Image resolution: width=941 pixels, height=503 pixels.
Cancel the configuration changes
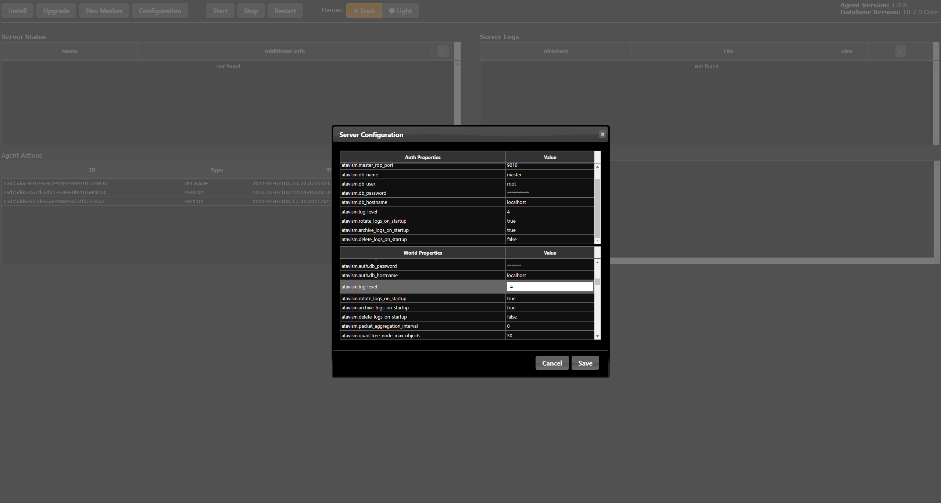(x=552, y=363)
